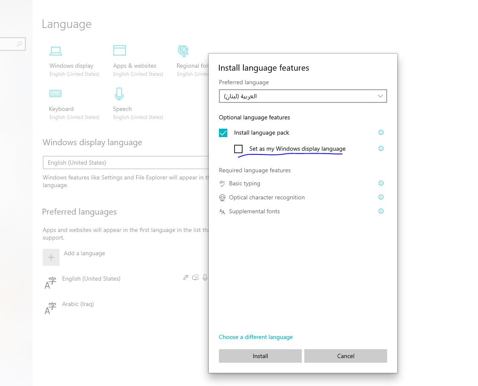
Task: Click the Basic typing abc icon
Action: click(222, 184)
